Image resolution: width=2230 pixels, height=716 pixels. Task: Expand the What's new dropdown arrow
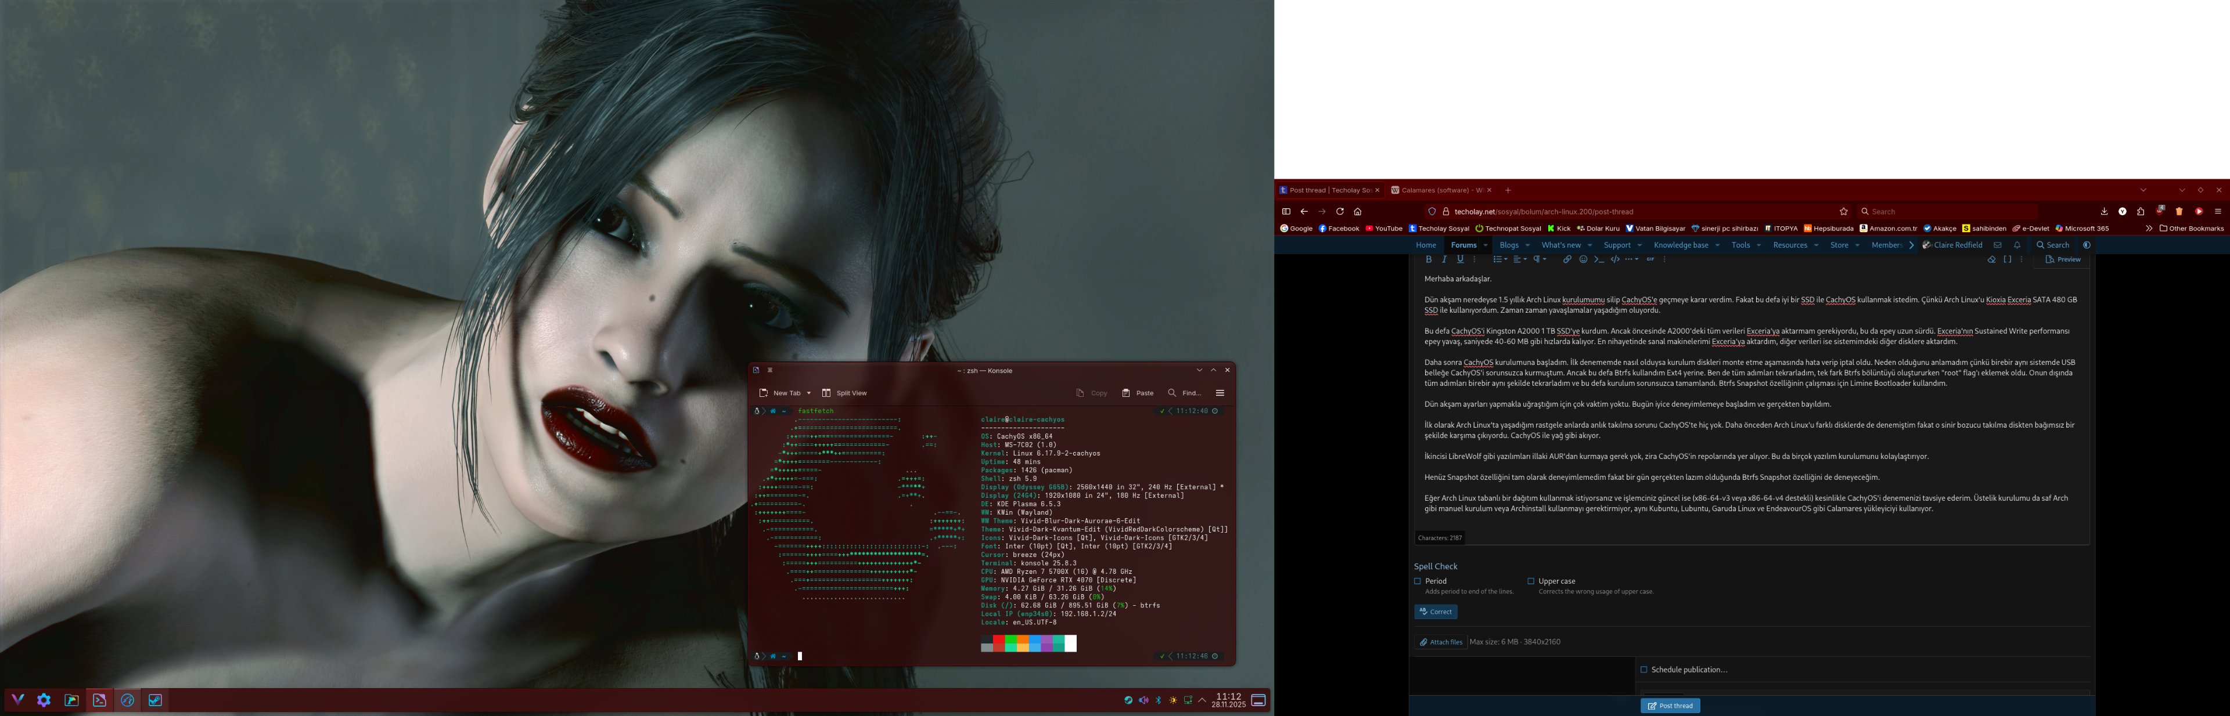(x=1590, y=245)
